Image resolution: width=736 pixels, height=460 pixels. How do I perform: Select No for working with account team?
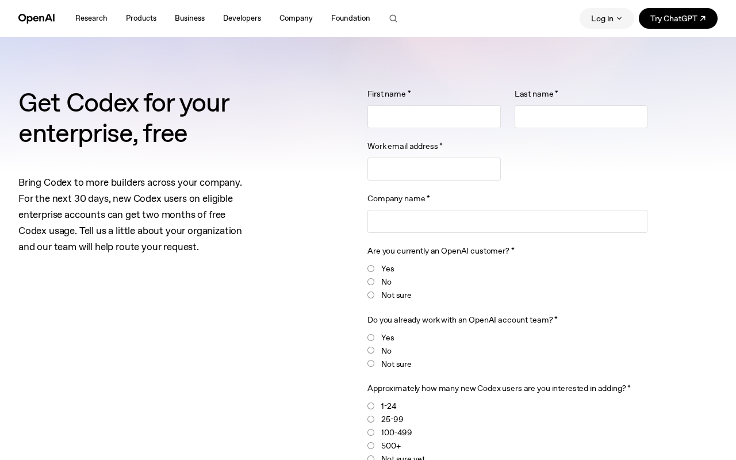coord(371,350)
